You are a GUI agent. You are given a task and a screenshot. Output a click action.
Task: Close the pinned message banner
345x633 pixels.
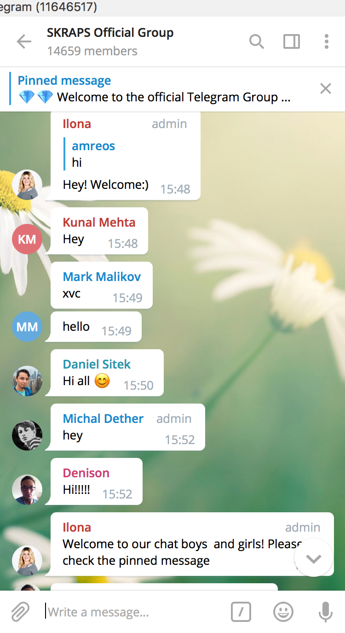pos(326,88)
